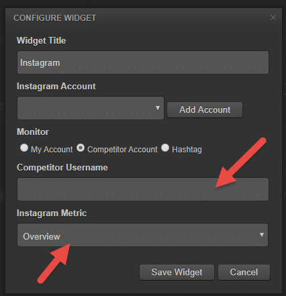This screenshot has width=286, height=296.
Task: Close the Configure Widget dialog with X
Action: tap(273, 17)
